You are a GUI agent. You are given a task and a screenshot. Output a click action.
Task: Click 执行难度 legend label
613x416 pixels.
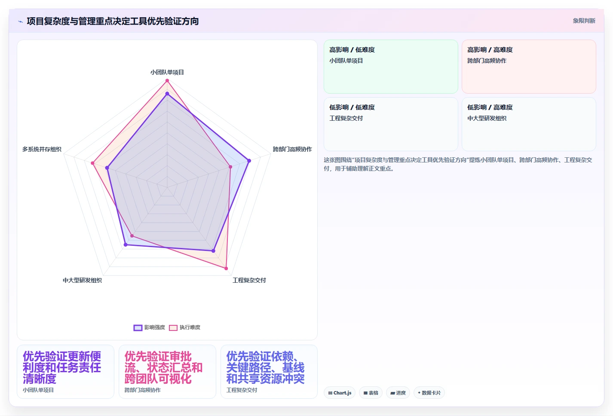coord(190,327)
